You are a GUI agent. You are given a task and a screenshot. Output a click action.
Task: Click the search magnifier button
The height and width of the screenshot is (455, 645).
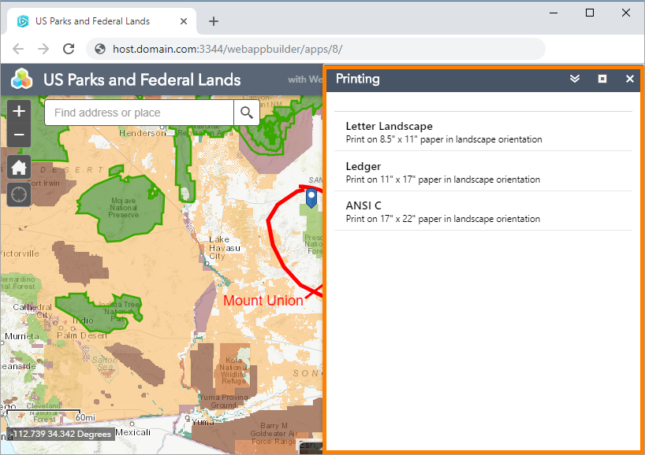pyautogui.click(x=247, y=113)
